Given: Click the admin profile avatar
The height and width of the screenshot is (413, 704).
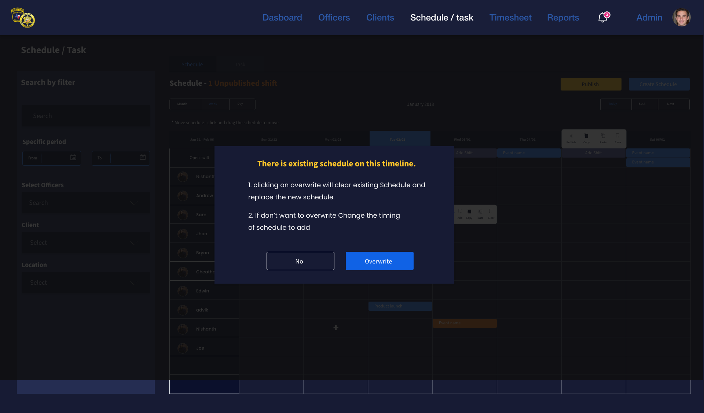Looking at the screenshot, I should (x=681, y=17).
